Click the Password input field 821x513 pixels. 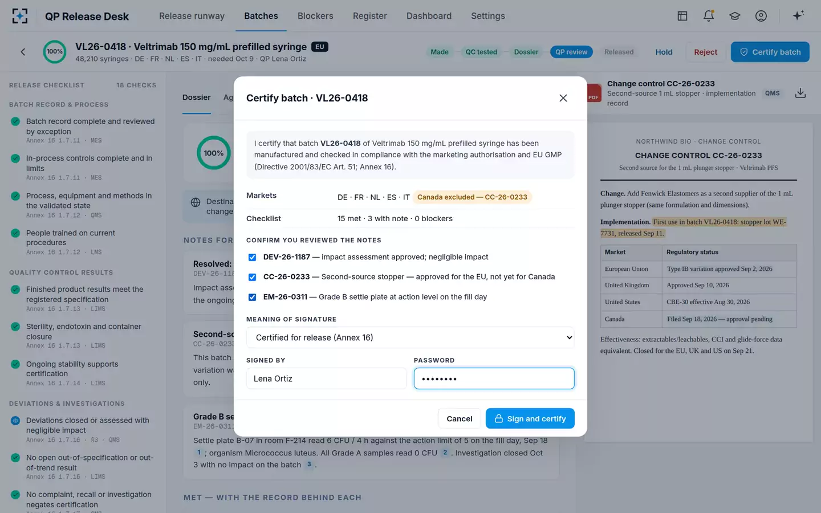[494, 378]
